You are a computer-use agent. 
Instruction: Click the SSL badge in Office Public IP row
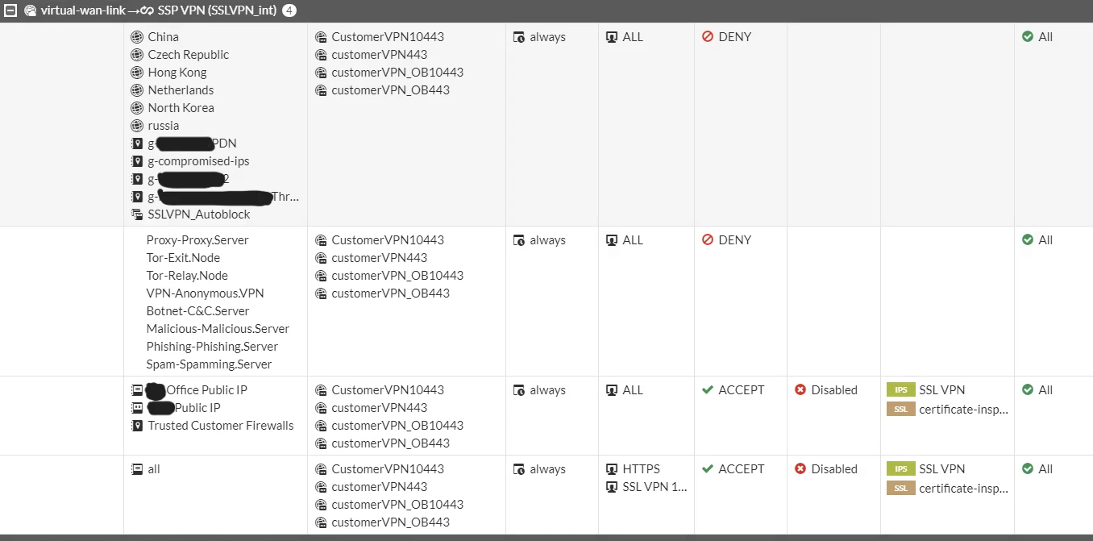tap(900, 410)
